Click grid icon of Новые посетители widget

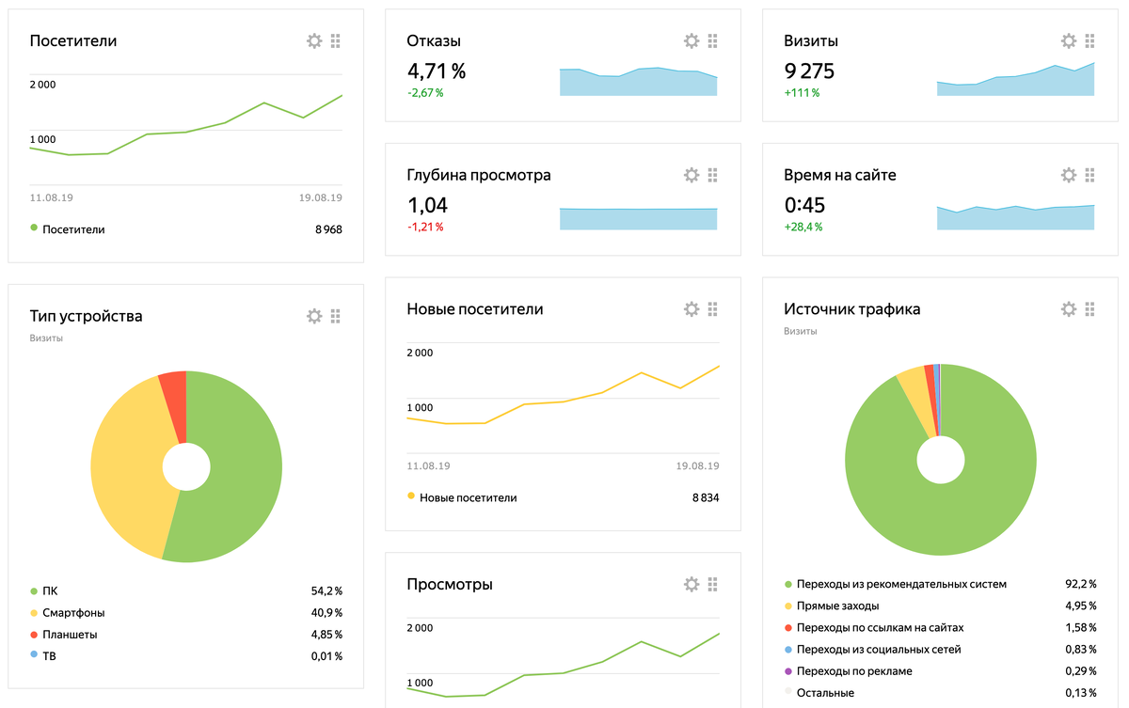[713, 309]
